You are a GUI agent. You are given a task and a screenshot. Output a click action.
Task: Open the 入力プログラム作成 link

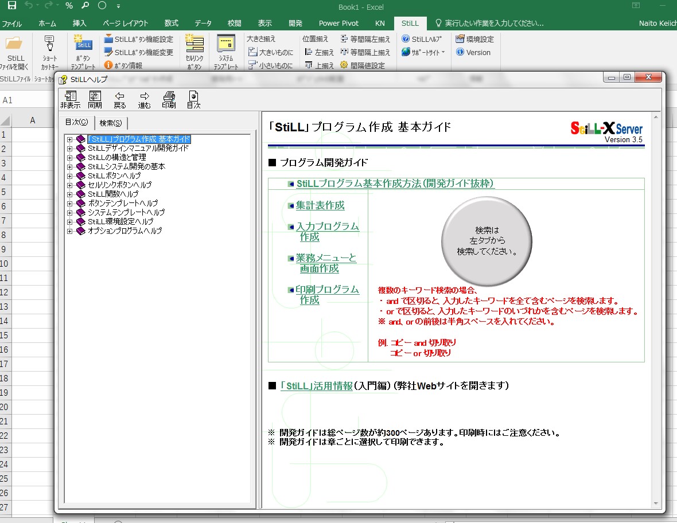click(327, 232)
